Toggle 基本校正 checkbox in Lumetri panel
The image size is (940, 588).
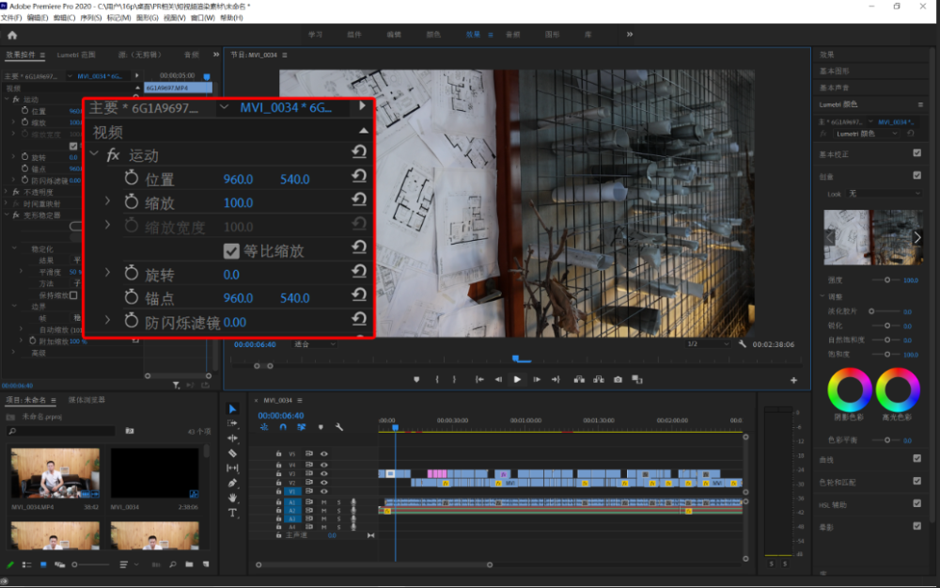916,153
